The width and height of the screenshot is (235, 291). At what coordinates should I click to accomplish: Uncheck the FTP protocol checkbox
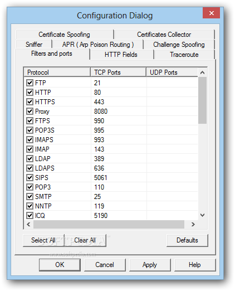[x=30, y=83]
